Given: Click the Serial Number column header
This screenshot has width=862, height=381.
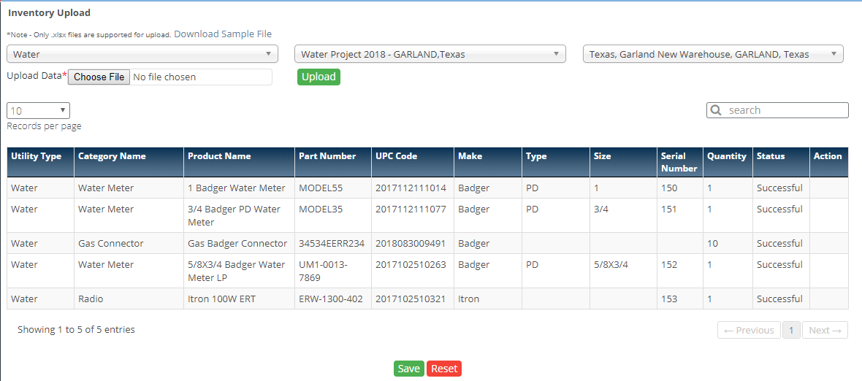Looking at the screenshot, I should pos(678,161).
